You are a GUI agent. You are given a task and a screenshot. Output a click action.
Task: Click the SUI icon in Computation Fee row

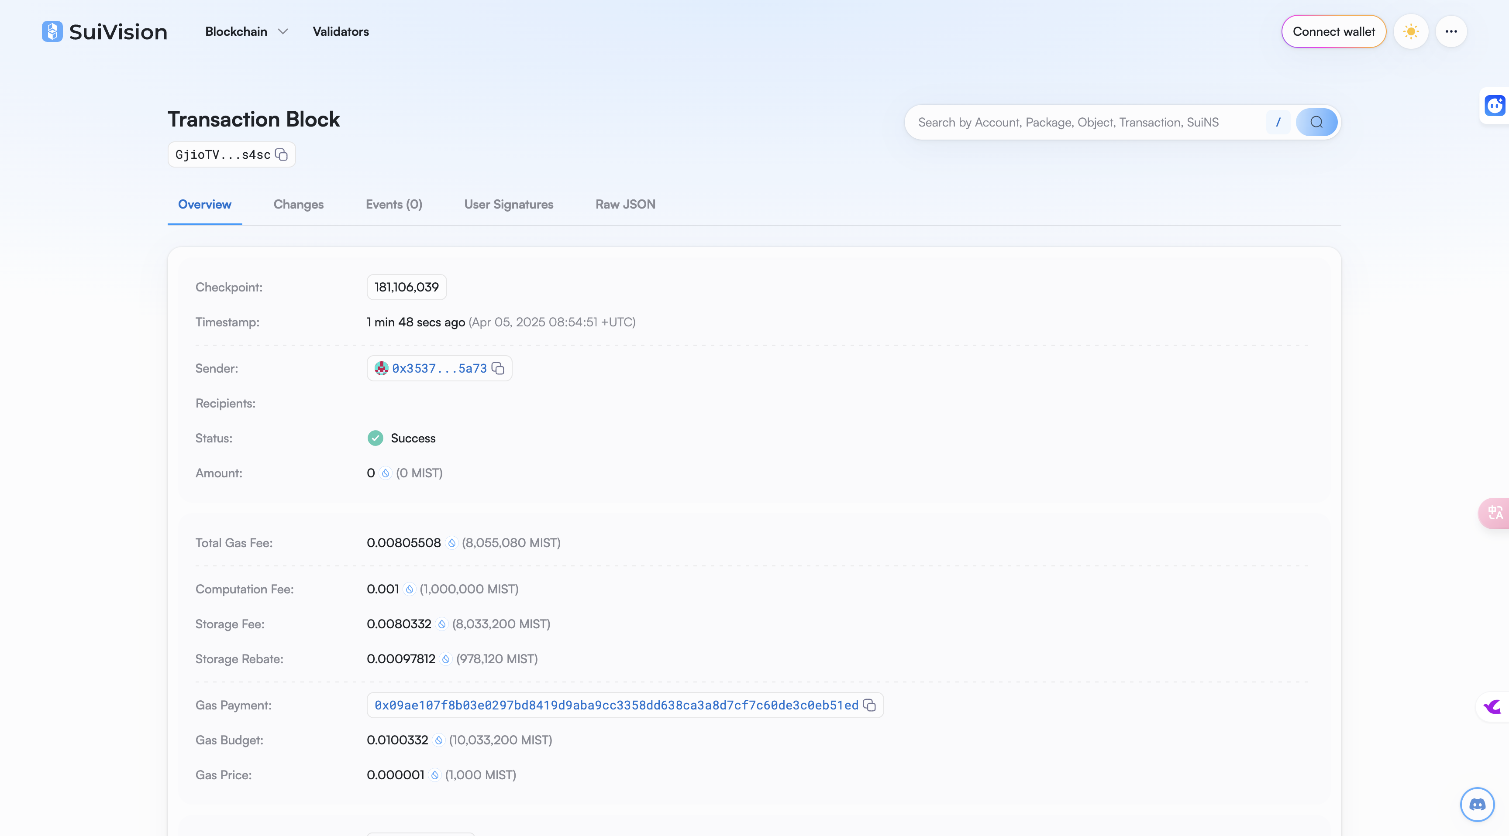[x=410, y=589]
